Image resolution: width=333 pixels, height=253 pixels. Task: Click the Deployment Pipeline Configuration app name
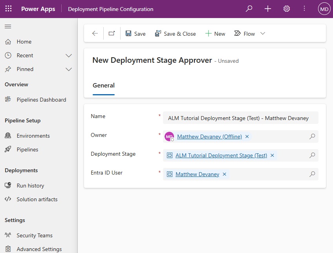click(111, 9)
